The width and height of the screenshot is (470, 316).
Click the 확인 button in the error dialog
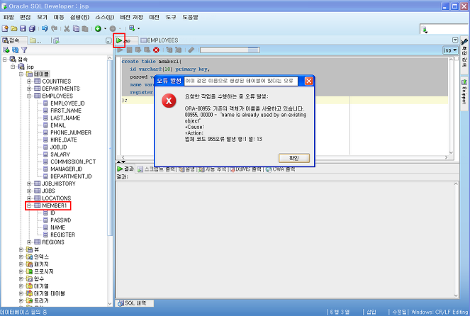[x=294, y=158]
